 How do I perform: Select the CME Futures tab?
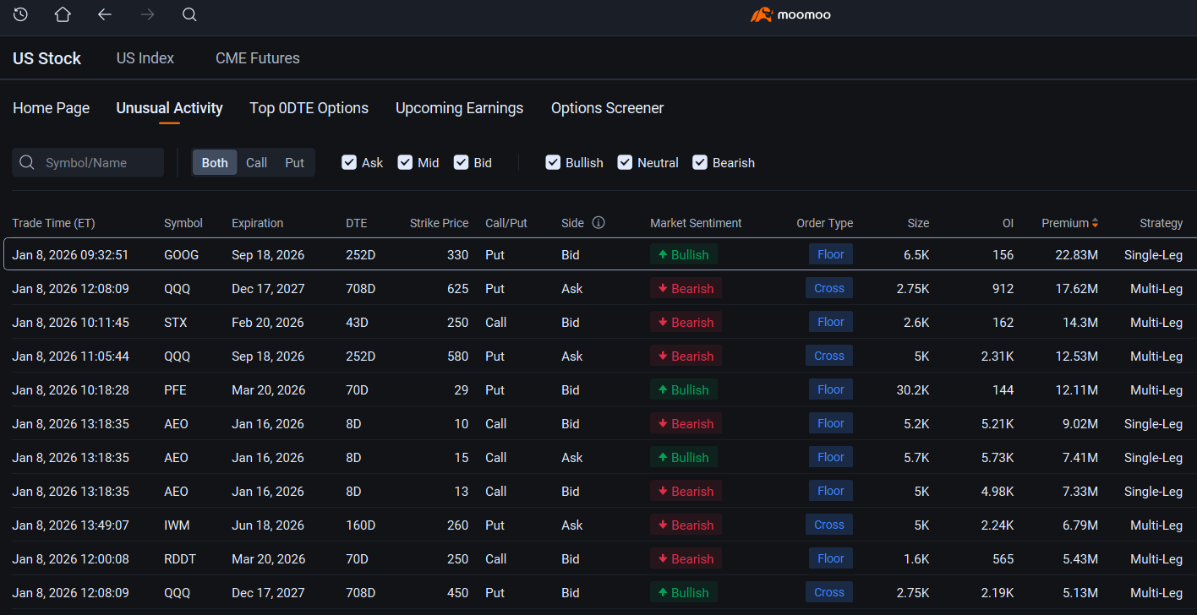pyautogui.click(x=257, y=58)
